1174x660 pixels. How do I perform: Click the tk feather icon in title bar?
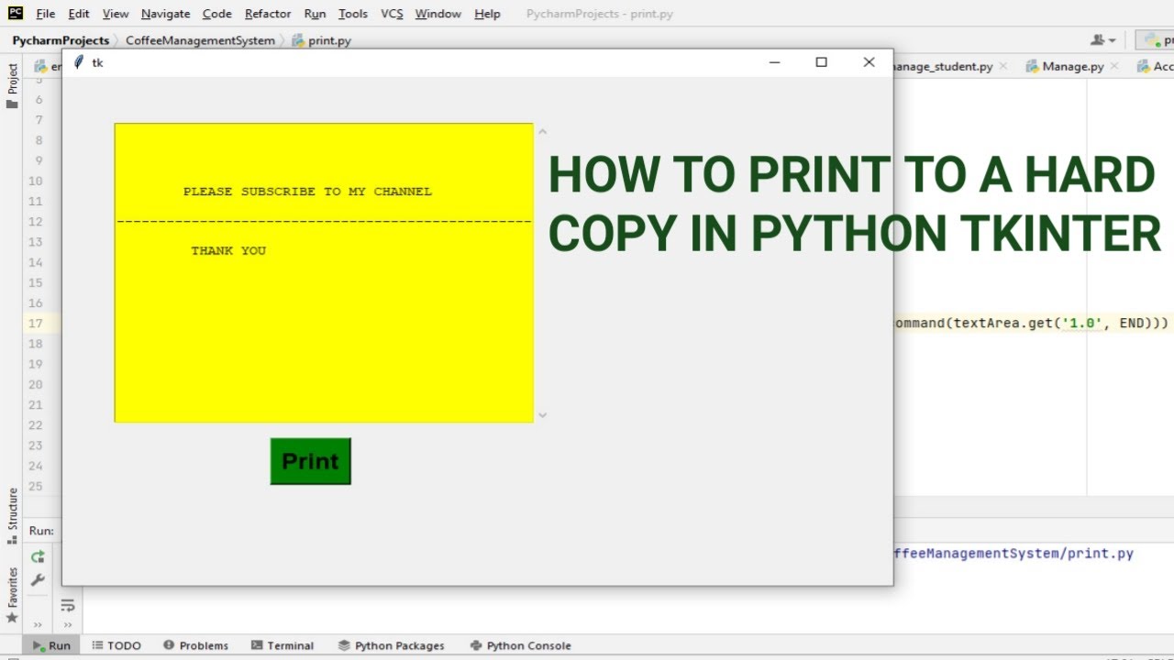click(x=78, y=62)
